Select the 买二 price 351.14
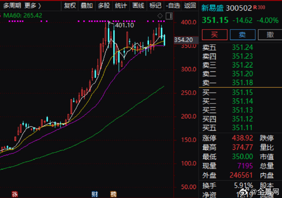 242,101
